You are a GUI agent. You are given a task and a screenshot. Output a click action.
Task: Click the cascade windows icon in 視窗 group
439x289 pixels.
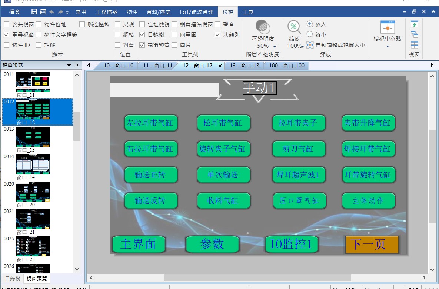tap(415, 34)
